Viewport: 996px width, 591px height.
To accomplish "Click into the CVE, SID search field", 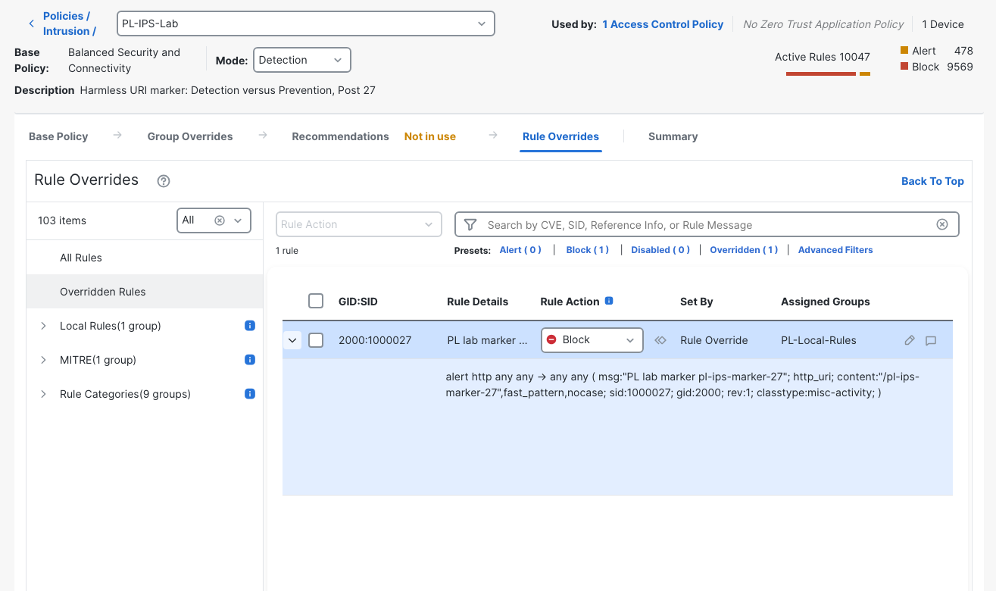I will [x=707, y=224].
